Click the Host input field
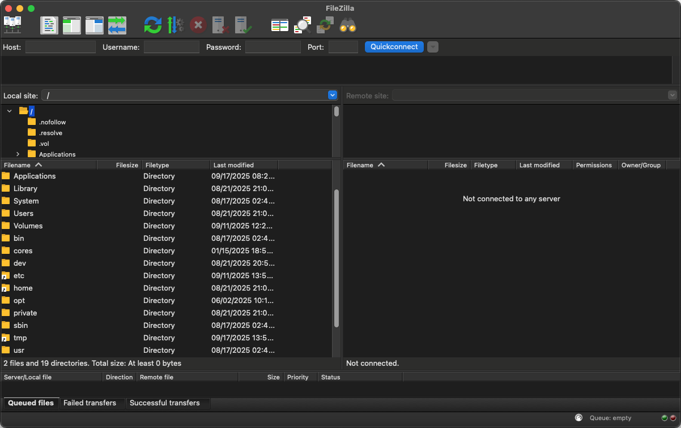 point(61,47)
